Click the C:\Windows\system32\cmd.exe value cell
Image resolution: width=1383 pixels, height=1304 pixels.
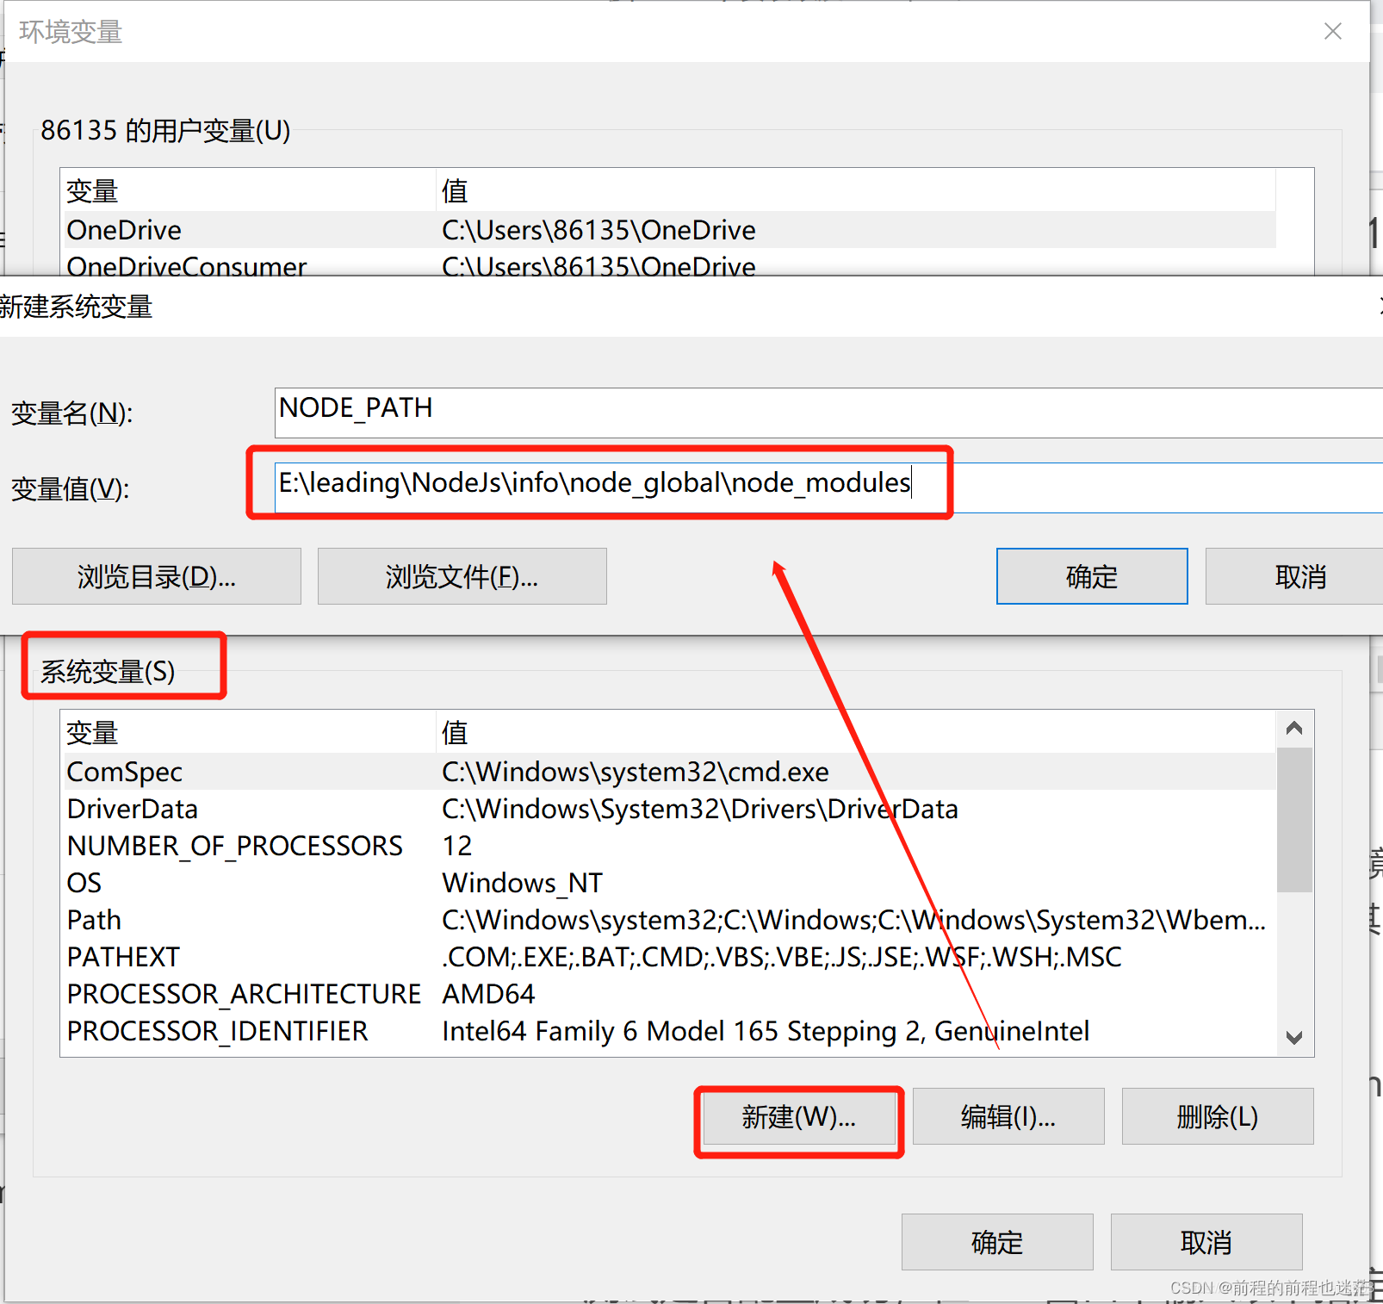(x=636, y=772)
